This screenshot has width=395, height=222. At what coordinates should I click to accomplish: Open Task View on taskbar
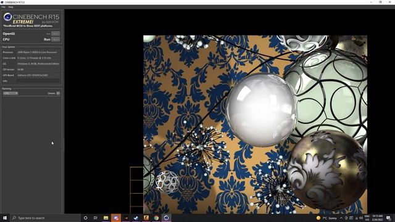(96, 218)
